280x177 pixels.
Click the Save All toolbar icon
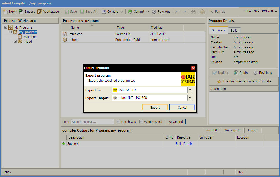pyautogui.click(x=82, y=11)
